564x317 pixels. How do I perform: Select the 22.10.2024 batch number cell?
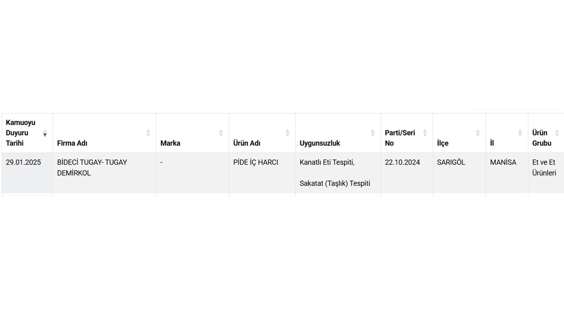point(402,162)
